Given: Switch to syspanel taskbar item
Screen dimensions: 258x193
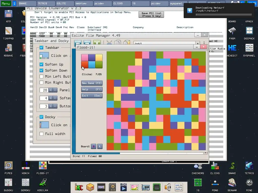Looking at the screenshot, I should 178,4.
